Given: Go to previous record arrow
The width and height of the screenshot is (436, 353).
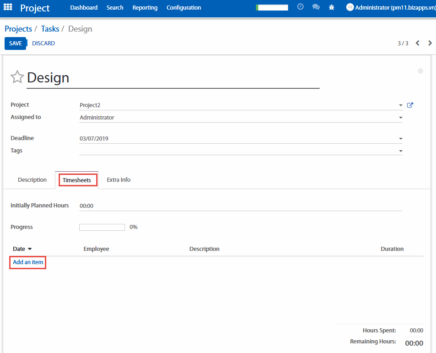Looking at the screenshot, I should 417,43.
